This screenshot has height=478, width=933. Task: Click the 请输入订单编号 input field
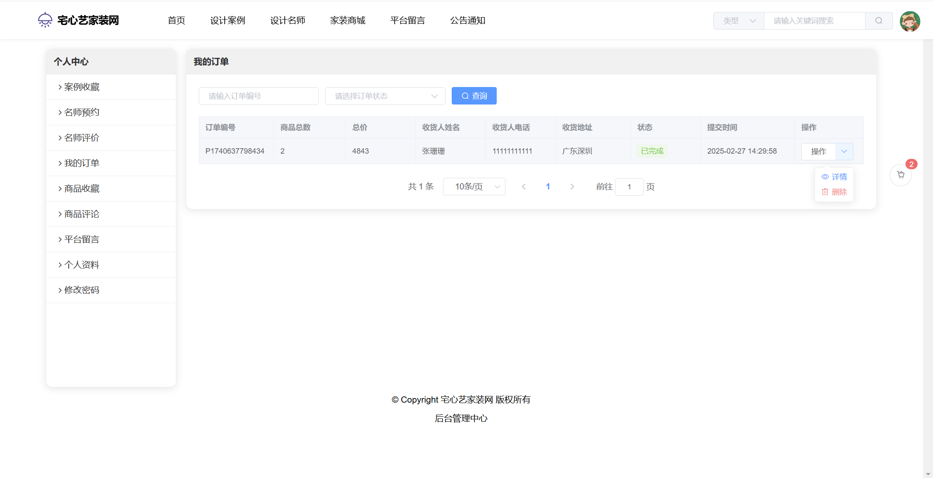coord(258,96)
